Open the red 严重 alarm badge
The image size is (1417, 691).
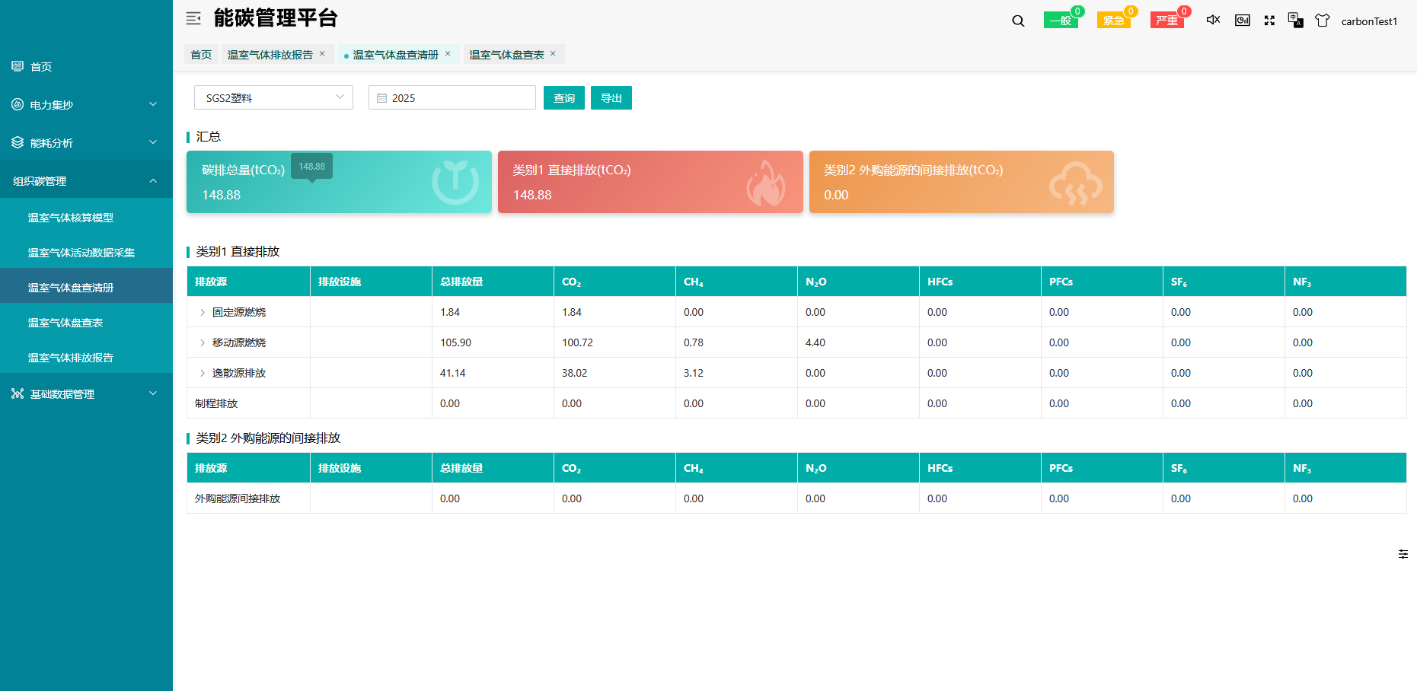pyautogui.click(x=1166, y=21)
